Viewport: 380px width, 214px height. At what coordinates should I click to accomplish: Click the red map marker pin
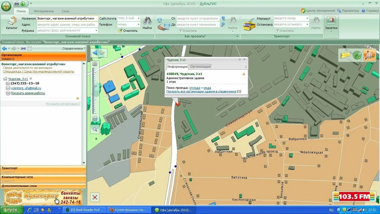(178, 104)
